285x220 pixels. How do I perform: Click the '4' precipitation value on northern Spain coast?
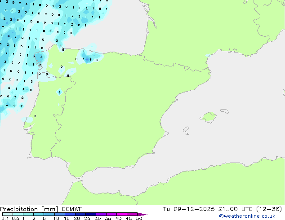coord(90,60)
